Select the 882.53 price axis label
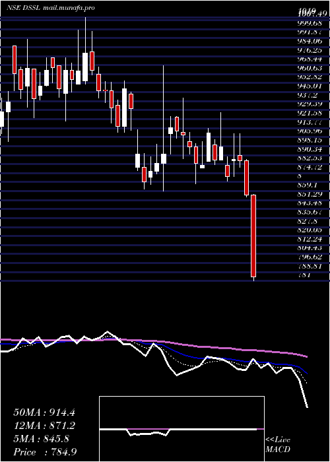The height and width of the screenshot is (462, 330). tap(310, 158)
